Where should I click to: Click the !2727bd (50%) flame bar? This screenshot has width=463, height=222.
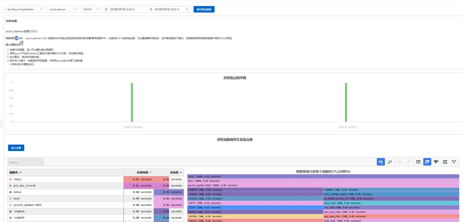pyautogui.click(x=255, y=199)
